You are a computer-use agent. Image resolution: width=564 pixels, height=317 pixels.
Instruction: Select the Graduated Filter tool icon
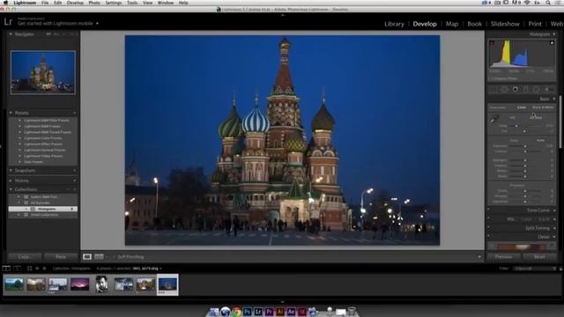526,89
